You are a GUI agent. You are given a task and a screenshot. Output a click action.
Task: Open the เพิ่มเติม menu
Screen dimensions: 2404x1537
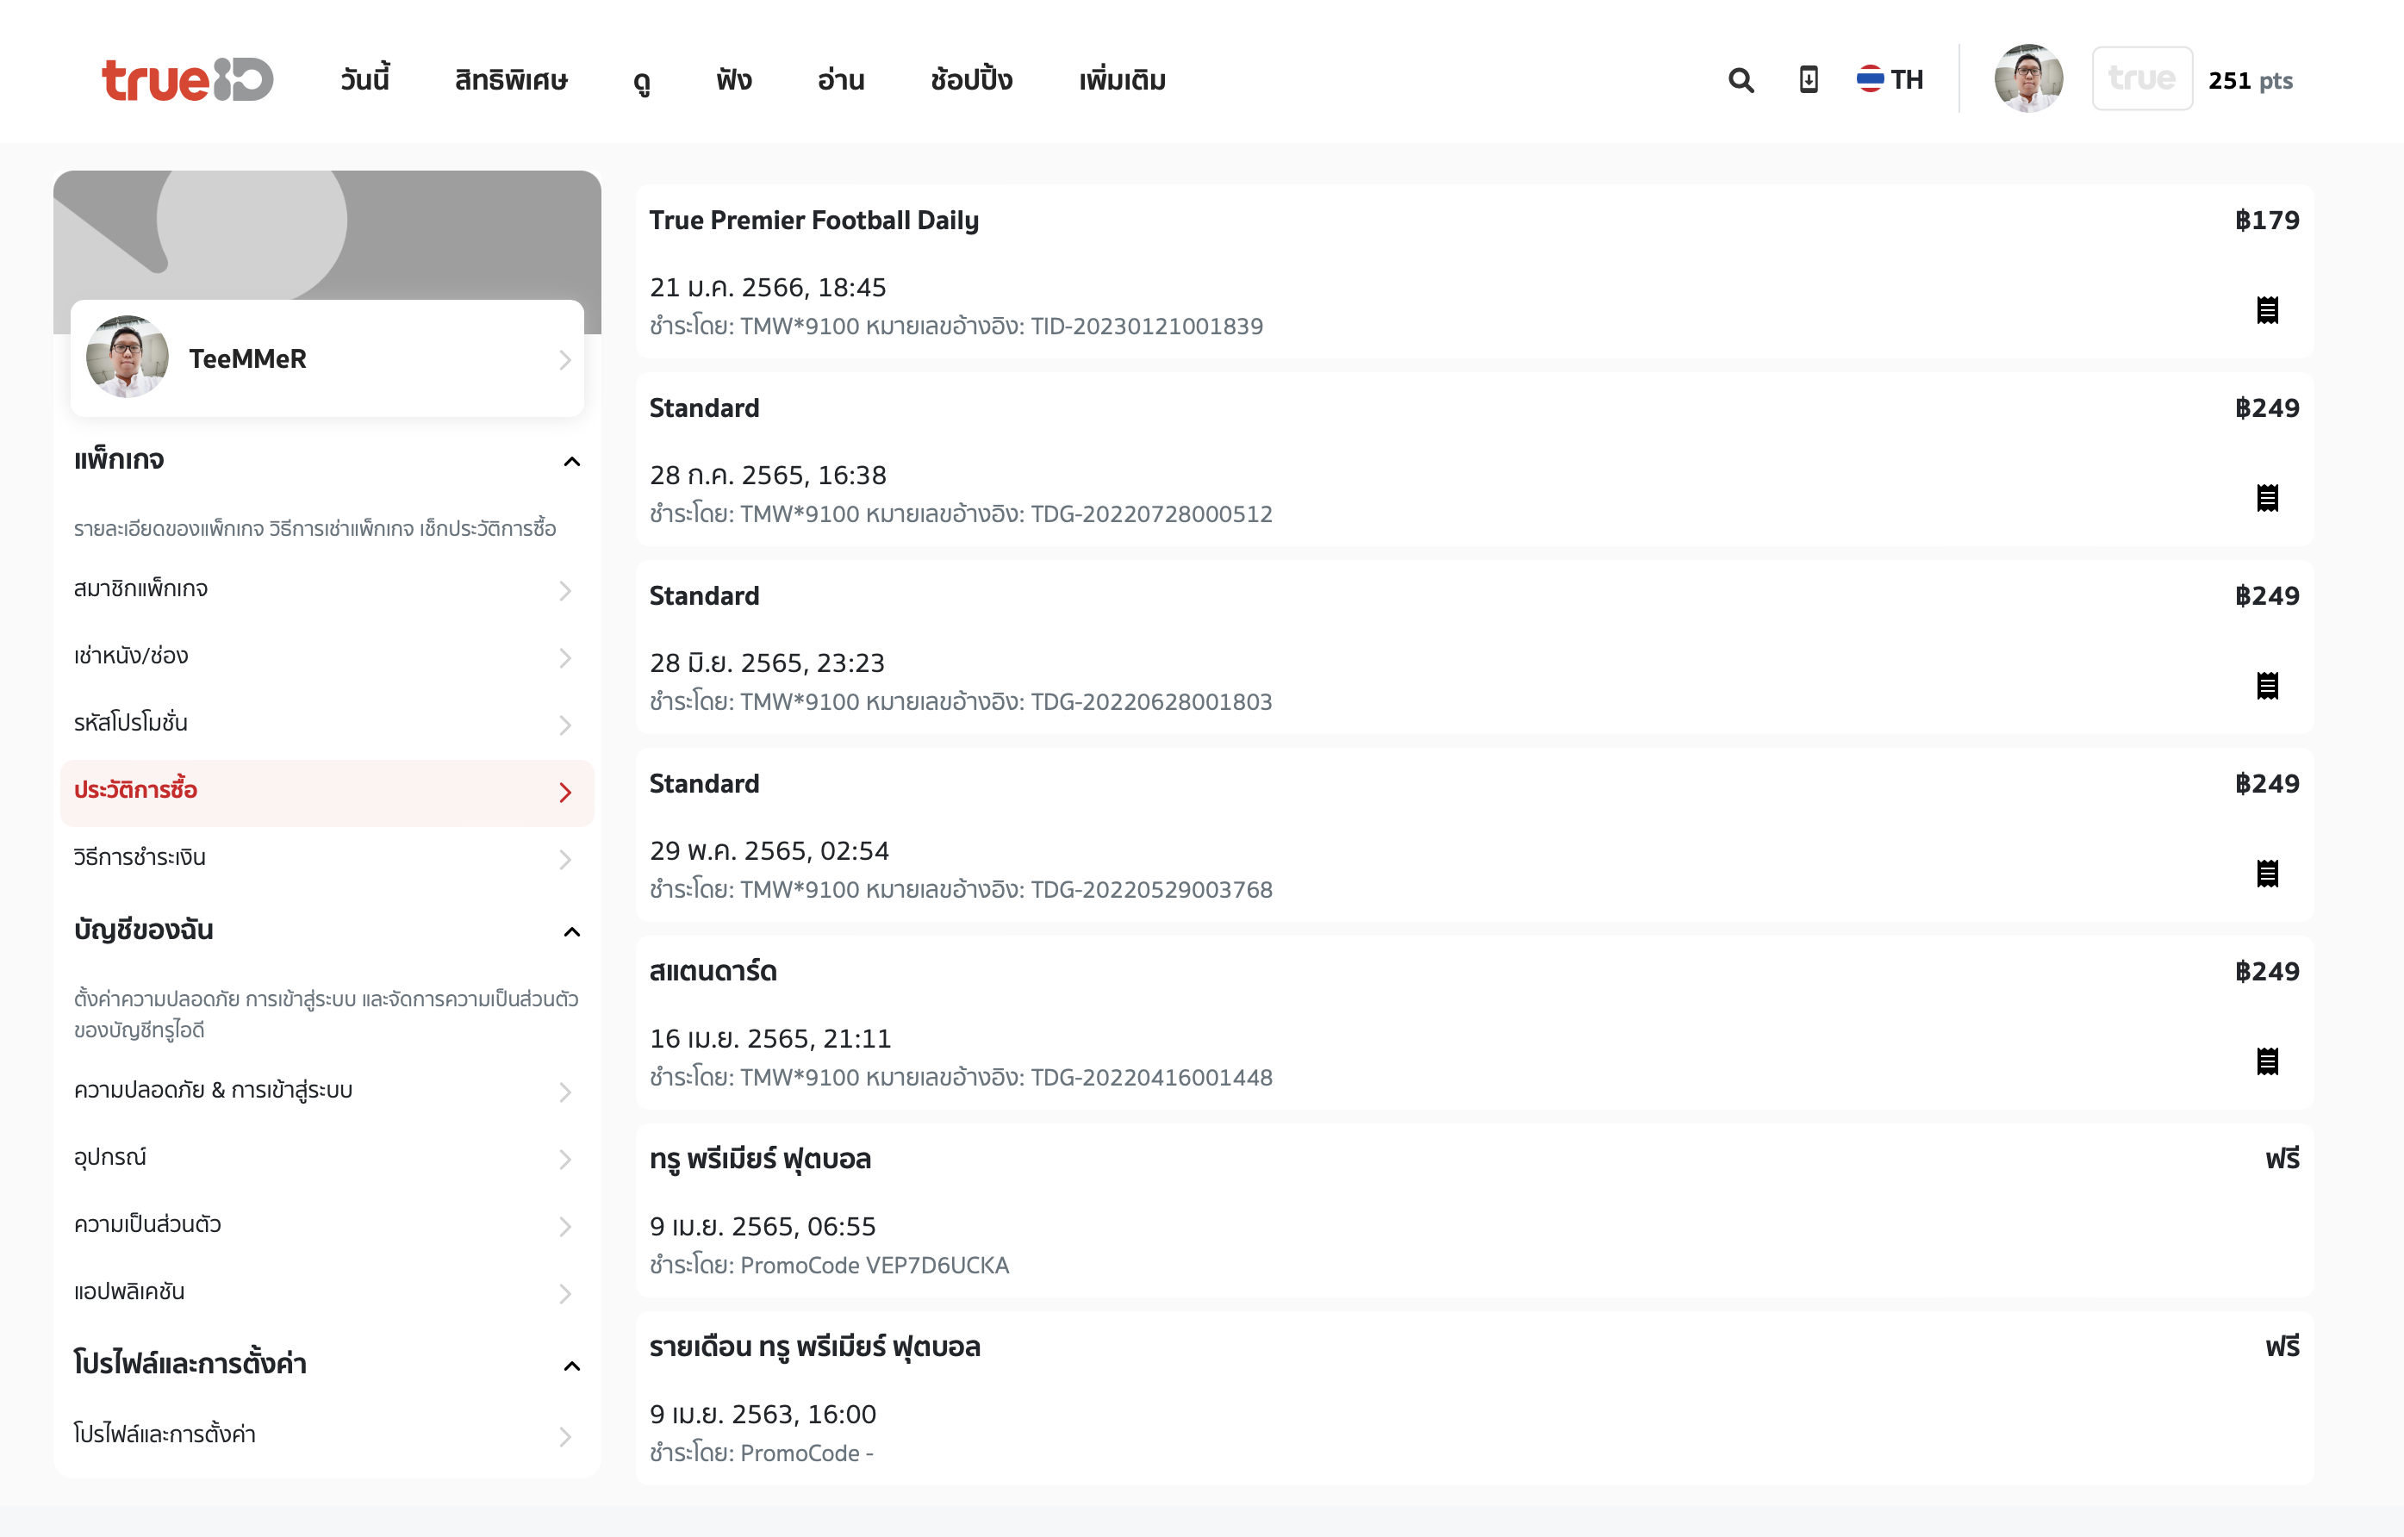[1121, 80]
